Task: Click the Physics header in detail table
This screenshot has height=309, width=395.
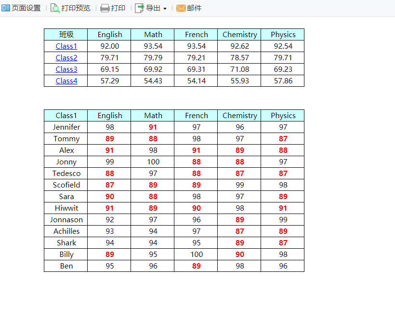Action: [282, 115]
